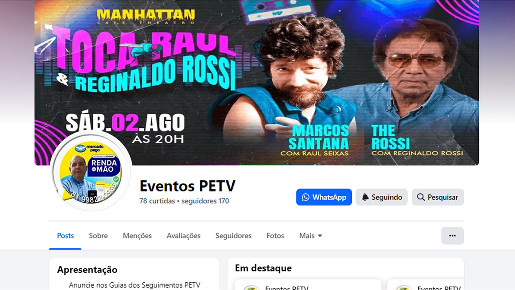Open the Menções tab
Screen dimensions: 515x290
137,236
